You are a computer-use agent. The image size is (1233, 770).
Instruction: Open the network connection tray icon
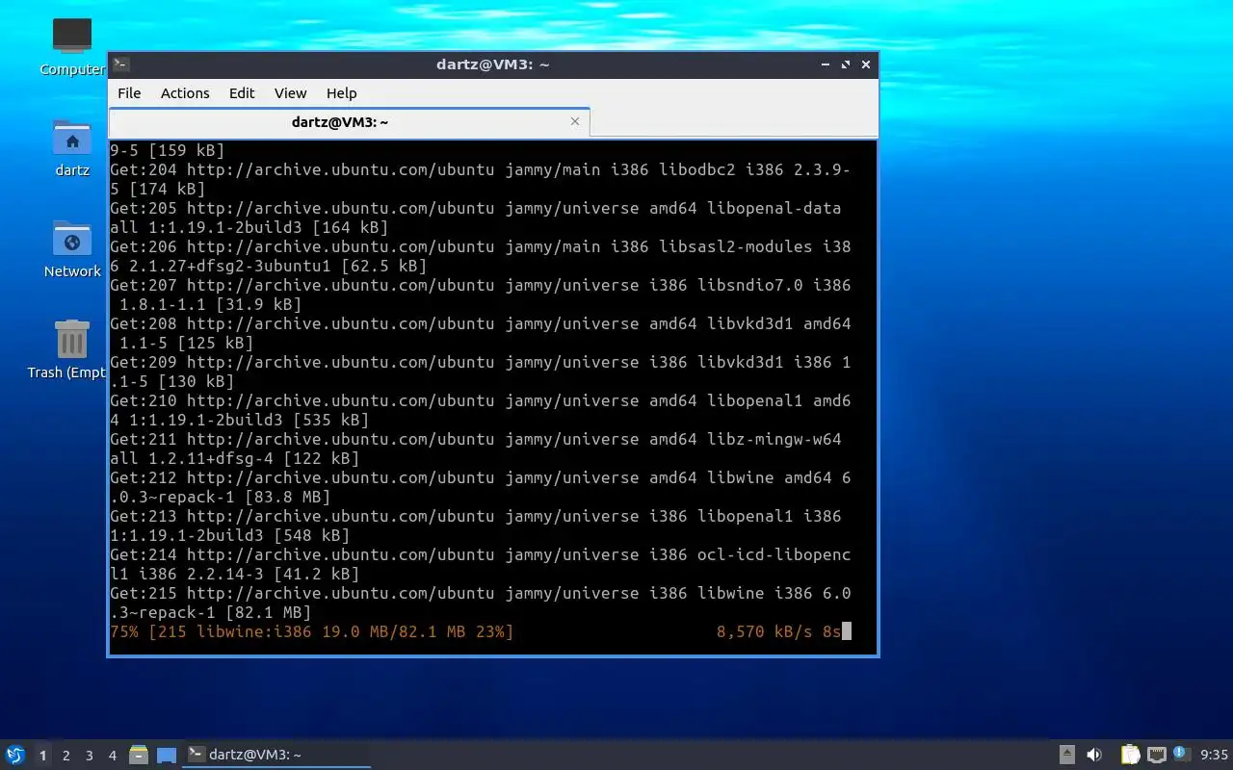point(1157,755)
